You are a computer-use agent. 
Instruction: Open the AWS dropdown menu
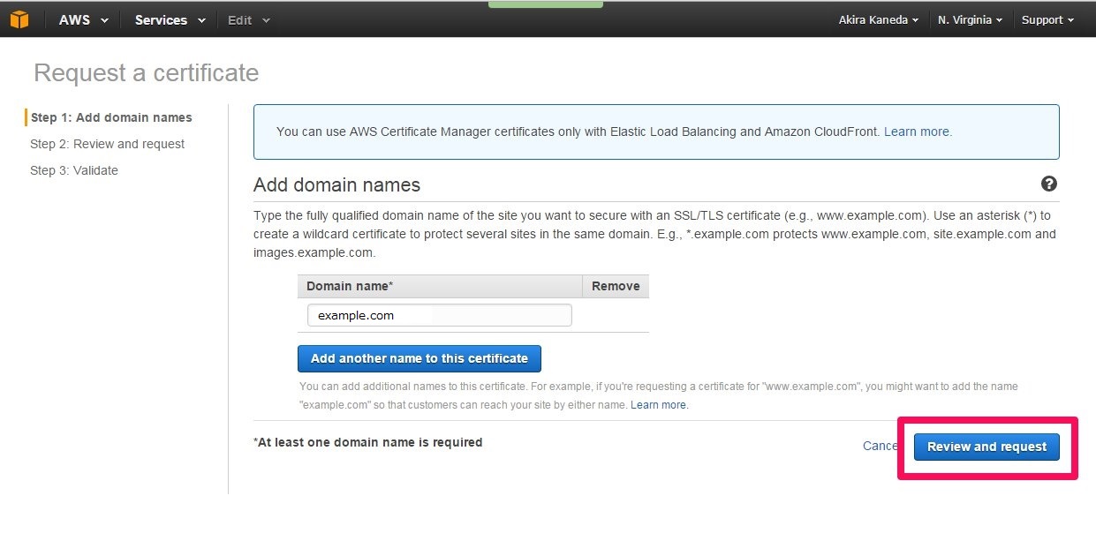coord(83,19)
